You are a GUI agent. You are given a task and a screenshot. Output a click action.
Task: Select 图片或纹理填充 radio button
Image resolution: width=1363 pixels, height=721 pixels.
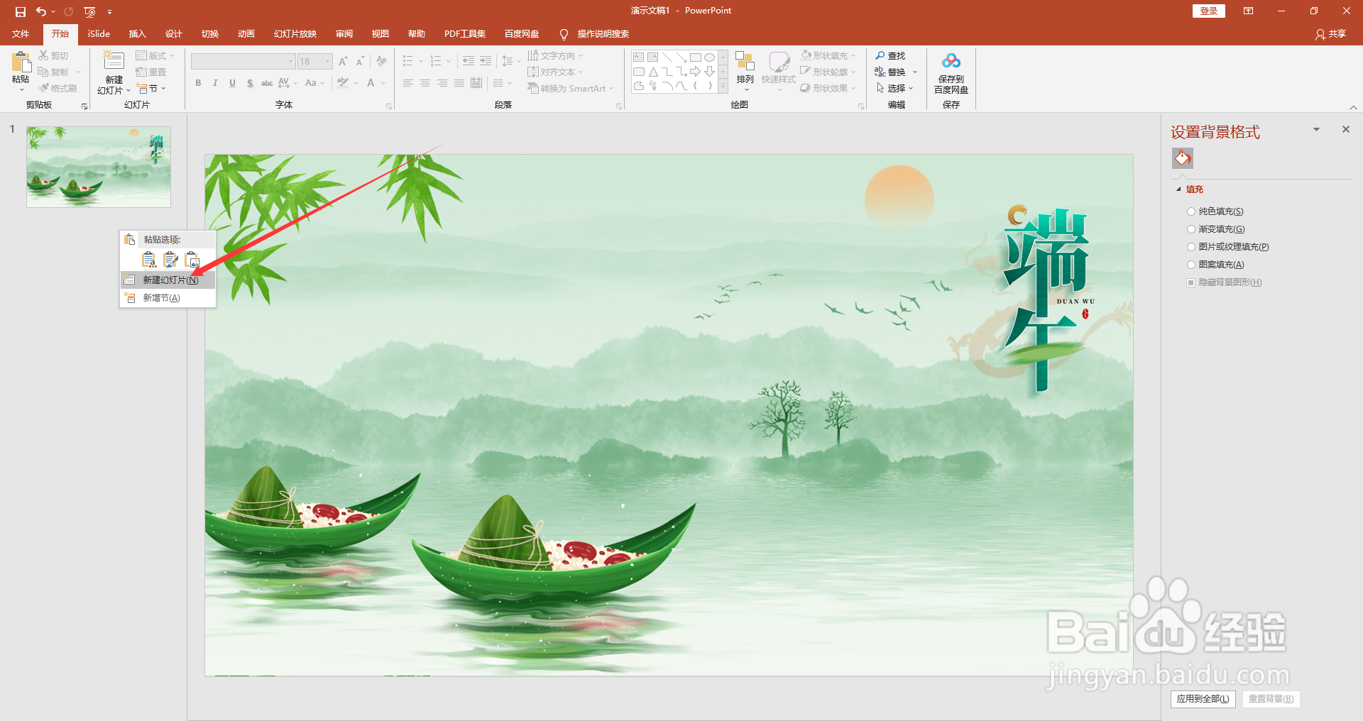coord(1191,247)
